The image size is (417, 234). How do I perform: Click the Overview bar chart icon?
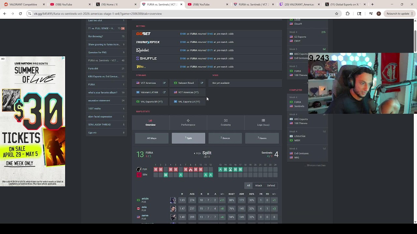[x=151, y=121]
